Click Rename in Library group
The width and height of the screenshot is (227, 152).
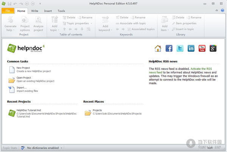(194, 17)
